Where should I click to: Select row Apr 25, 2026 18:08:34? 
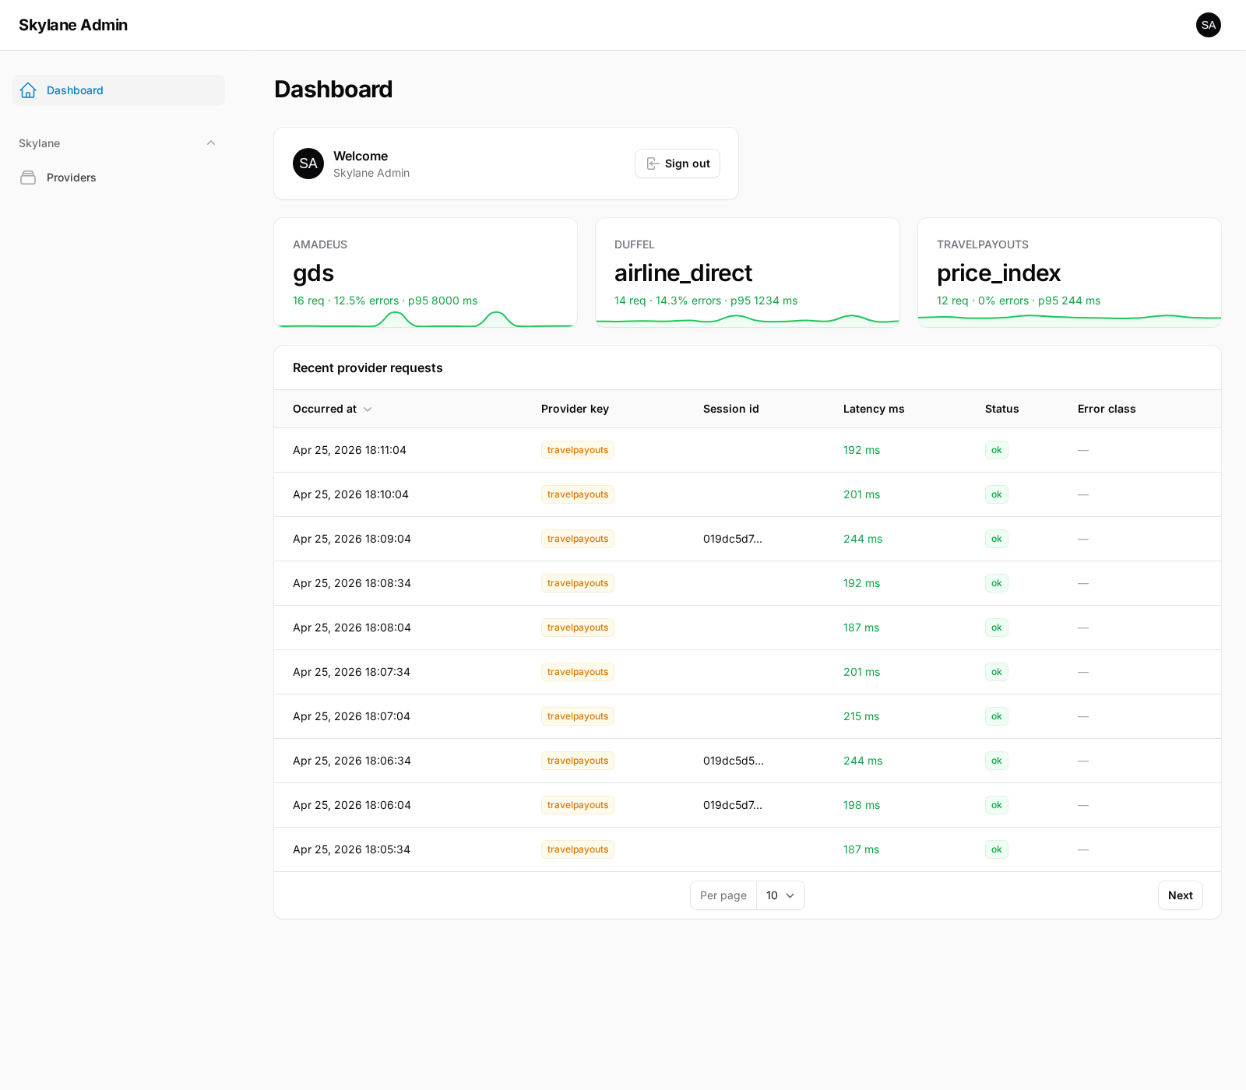click(748, 583)
